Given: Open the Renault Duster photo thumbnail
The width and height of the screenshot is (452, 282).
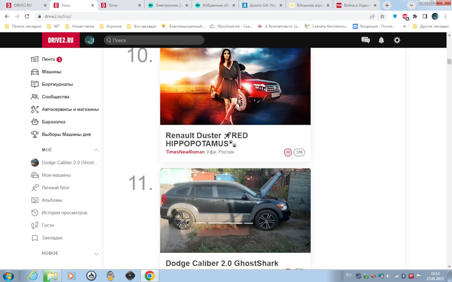Looking at the screenshot, I should (235, 86).
